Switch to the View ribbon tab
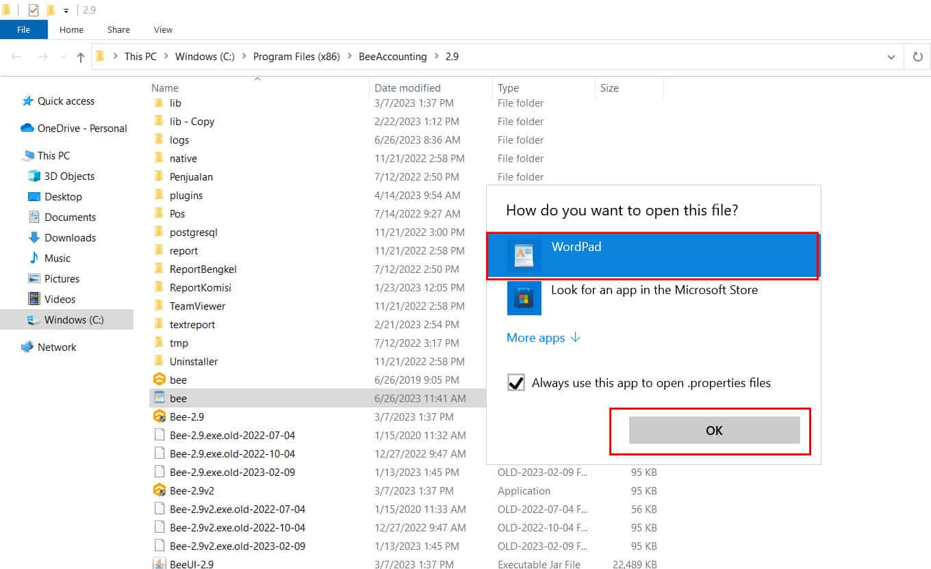Screen dimensions: 931x569 [x=163, y=29]
